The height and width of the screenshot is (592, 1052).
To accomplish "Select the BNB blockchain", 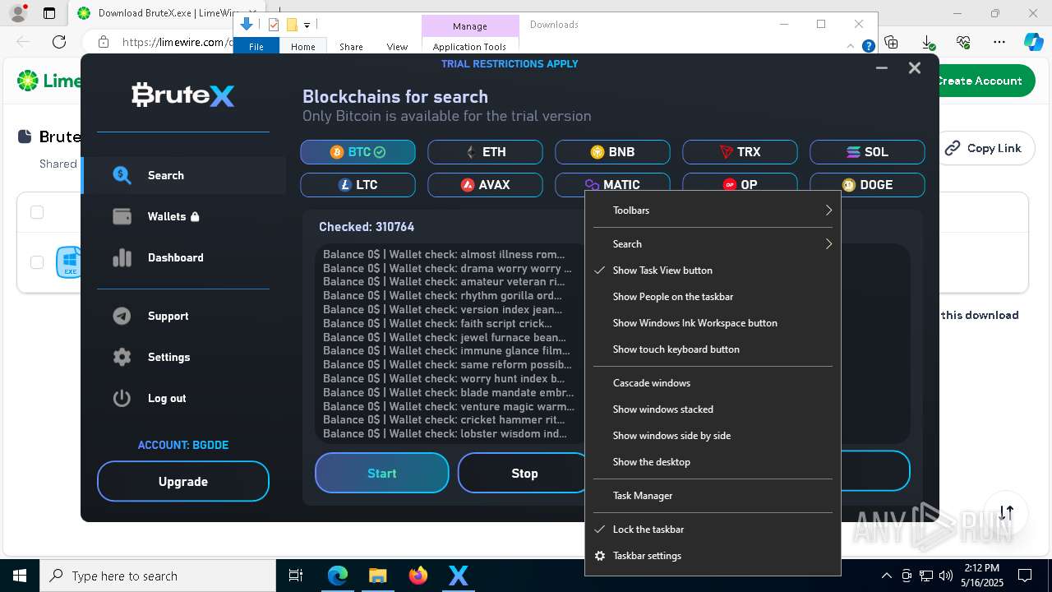I will 612,152.
